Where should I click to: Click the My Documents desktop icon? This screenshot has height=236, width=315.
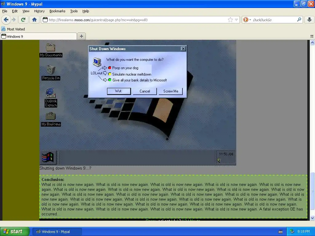coord(51,50)
